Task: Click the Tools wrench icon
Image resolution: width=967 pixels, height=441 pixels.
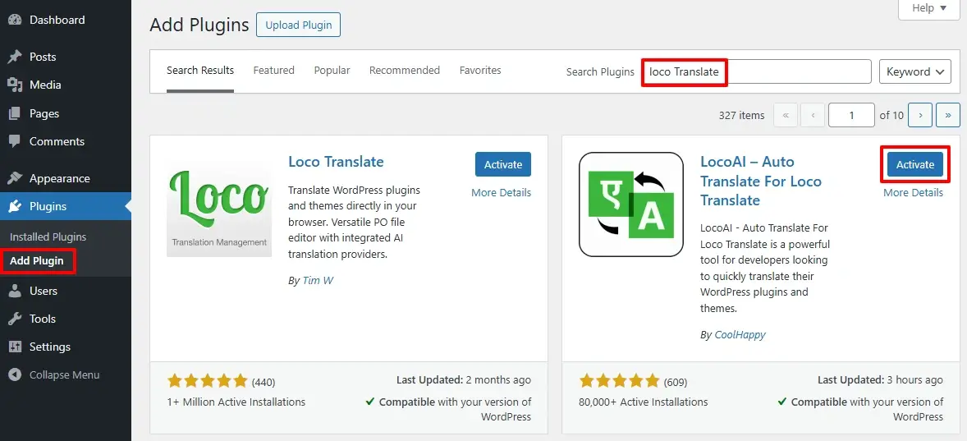Action: click(x=16, y=319)
